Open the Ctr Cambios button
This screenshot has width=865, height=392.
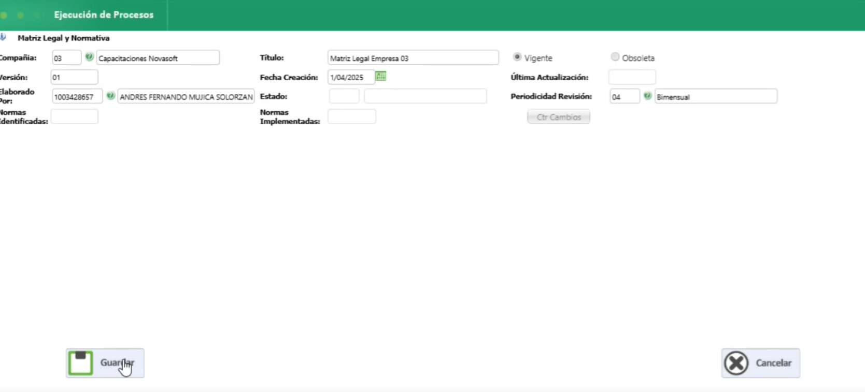[559, 117]
